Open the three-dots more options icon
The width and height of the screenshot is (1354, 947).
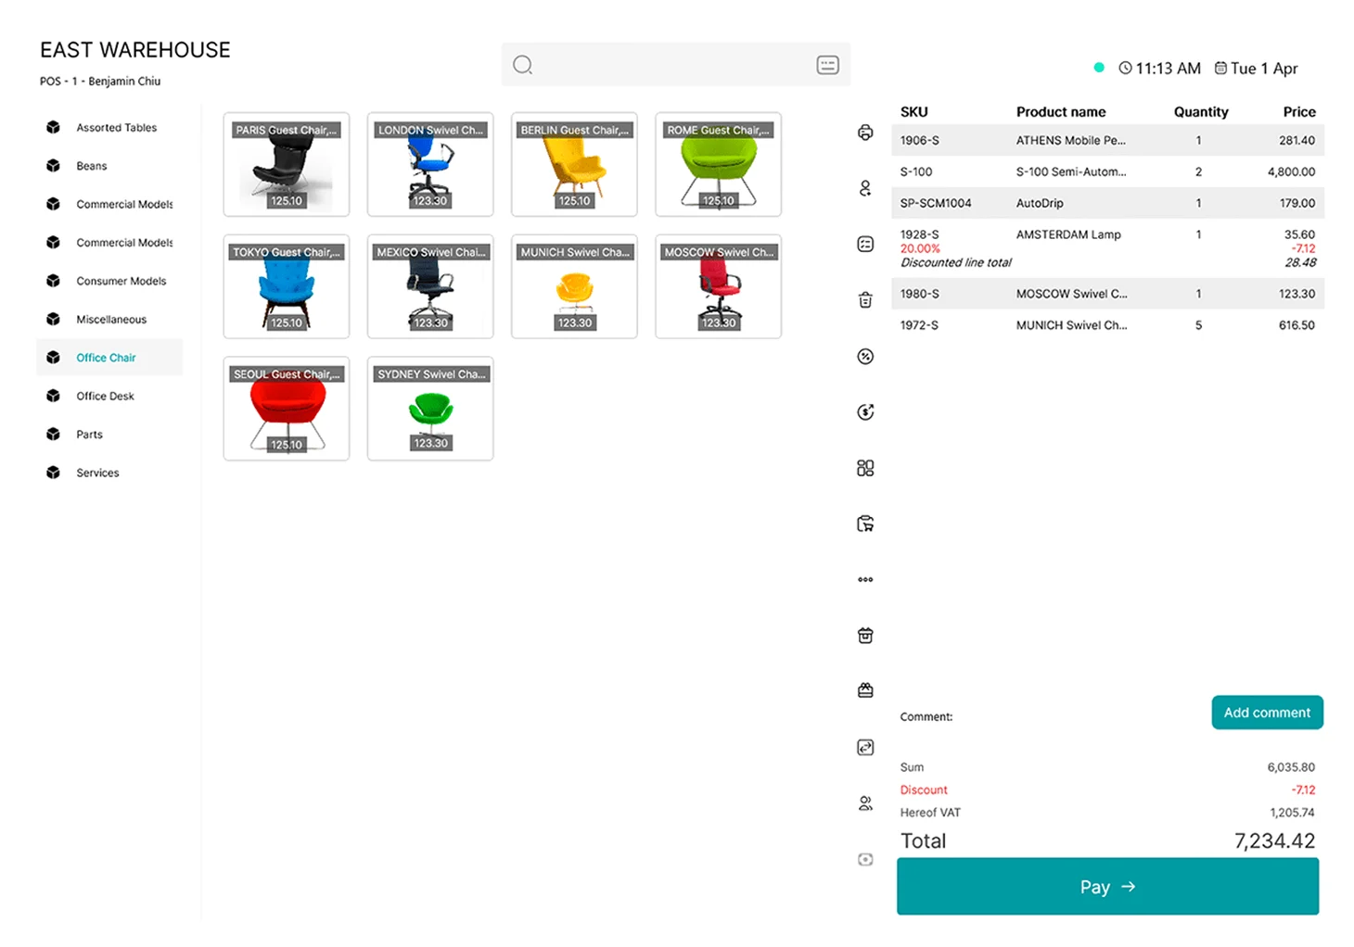pos(865,579)
